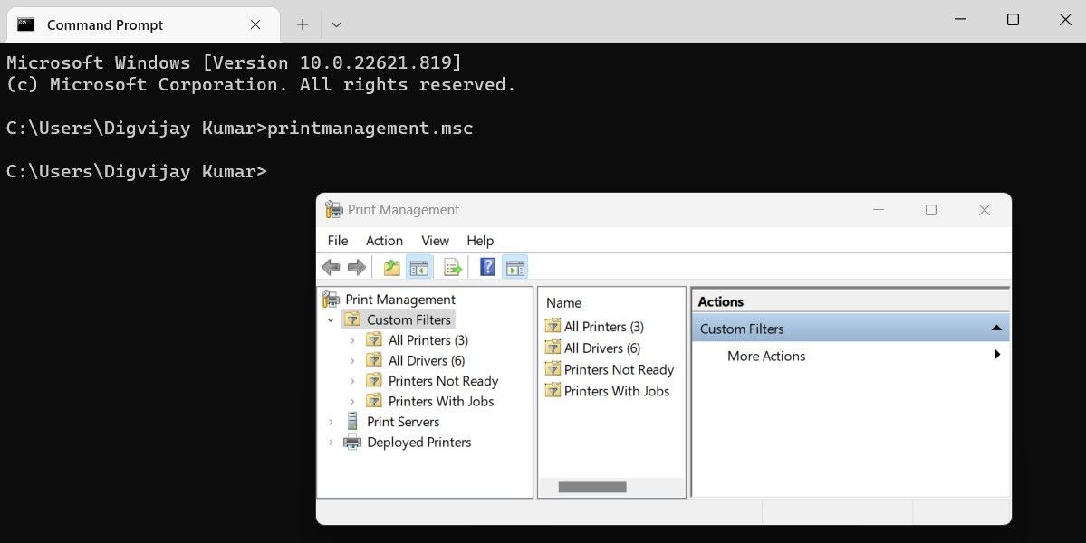Image resolution: width=1086 pixels, height=543 pixels.
Task: Click the Back arrow toolbar icon
Action: pos(332,267)
